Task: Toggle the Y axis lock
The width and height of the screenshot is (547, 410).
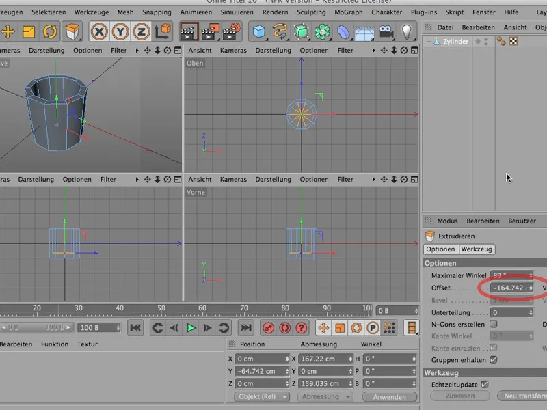Action: (120, 31)
